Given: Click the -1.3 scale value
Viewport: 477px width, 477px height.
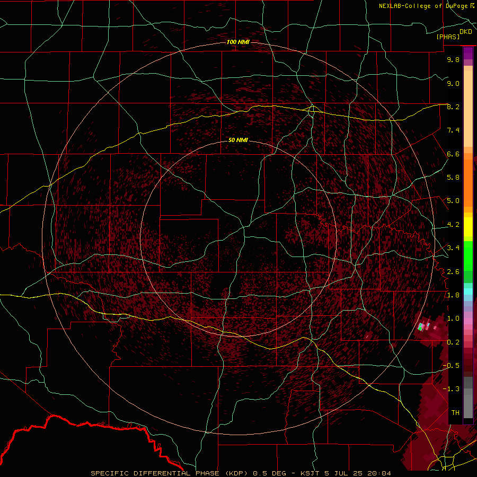Looking at the screenshot, I should click(x=451, y=389).
